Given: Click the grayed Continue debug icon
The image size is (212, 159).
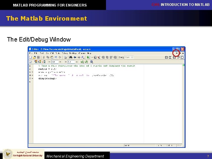Looking at the screenshot, I should coord(115,57).
